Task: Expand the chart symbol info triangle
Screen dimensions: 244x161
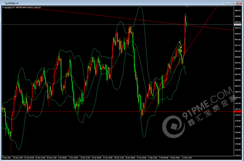Action: click(x=3, y=7)
